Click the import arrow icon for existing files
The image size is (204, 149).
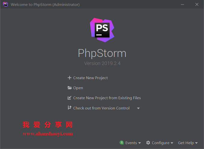[70, 98]
